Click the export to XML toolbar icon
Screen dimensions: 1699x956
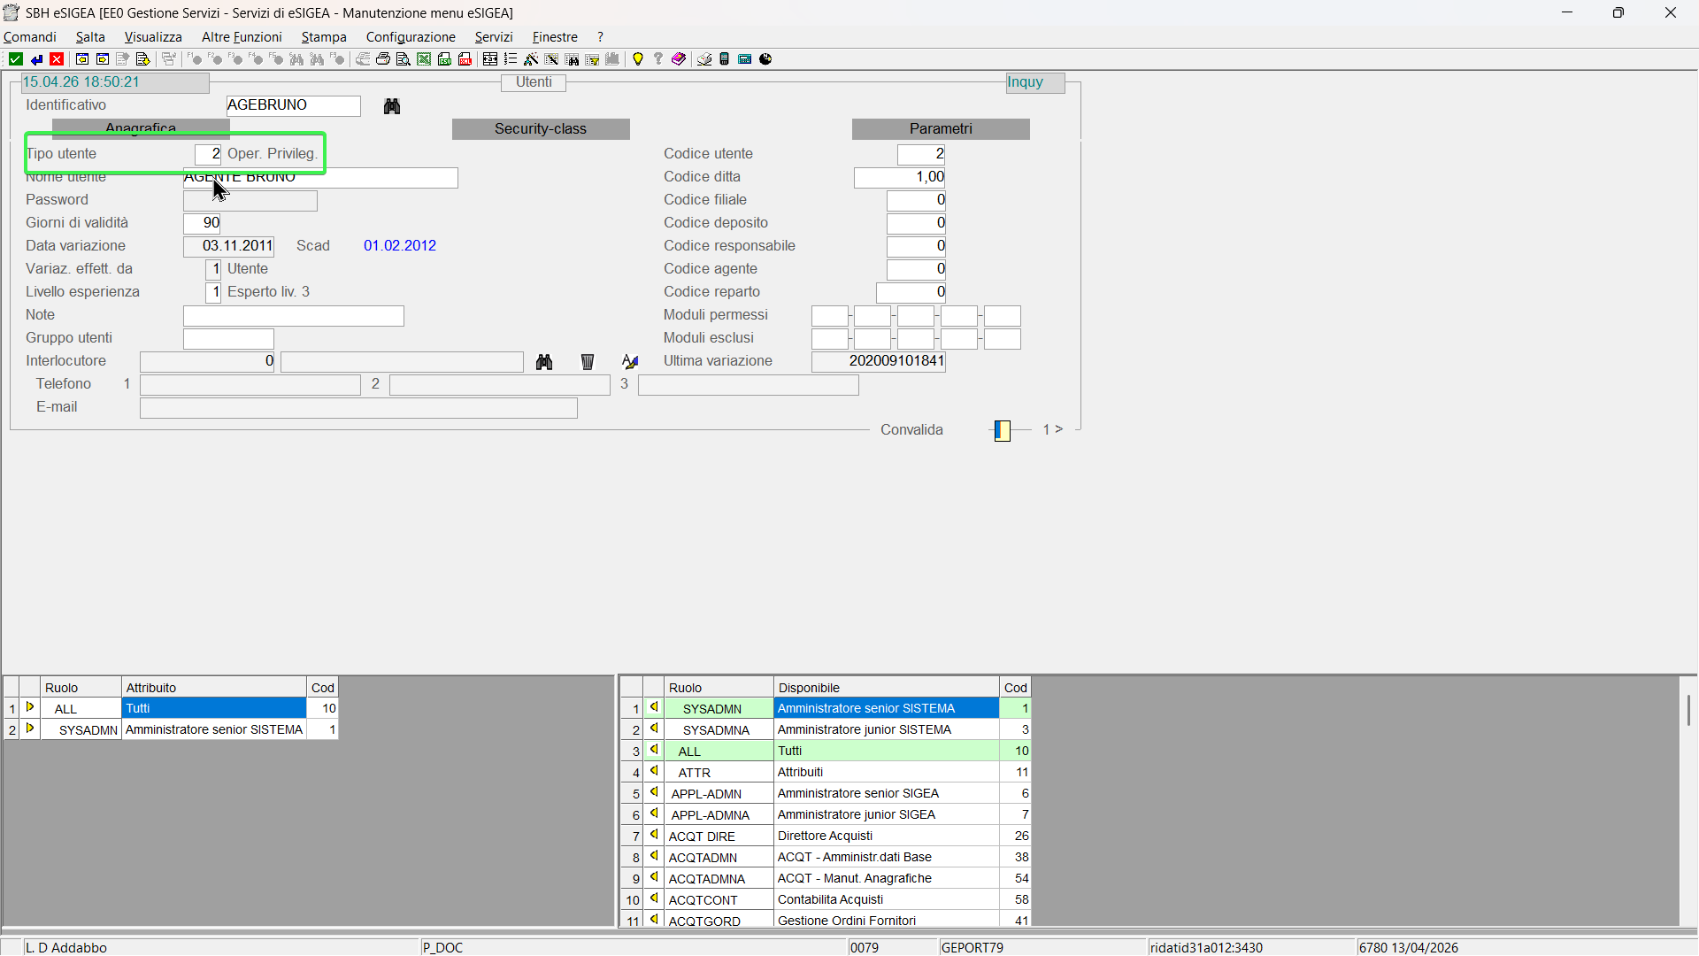(465, 59)
